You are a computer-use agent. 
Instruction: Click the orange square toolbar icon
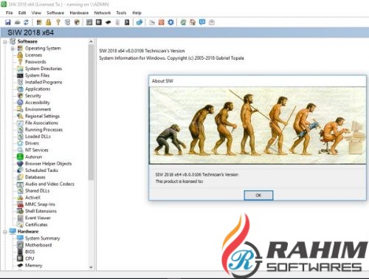coord(162,22)
